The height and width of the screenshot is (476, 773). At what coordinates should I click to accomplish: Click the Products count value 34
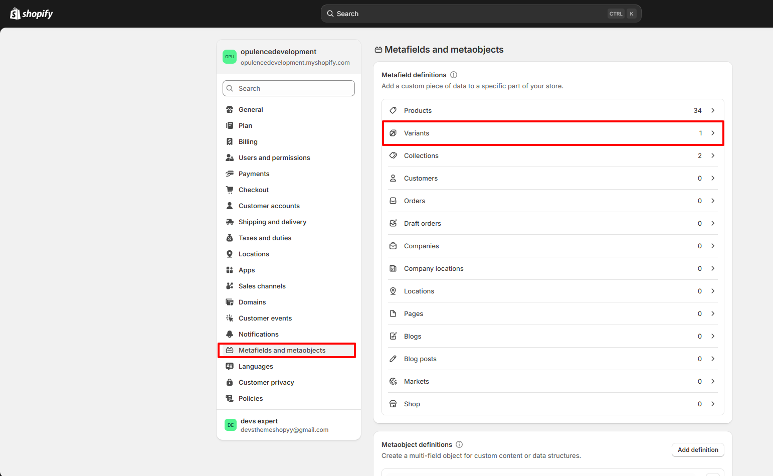[697, 110]
